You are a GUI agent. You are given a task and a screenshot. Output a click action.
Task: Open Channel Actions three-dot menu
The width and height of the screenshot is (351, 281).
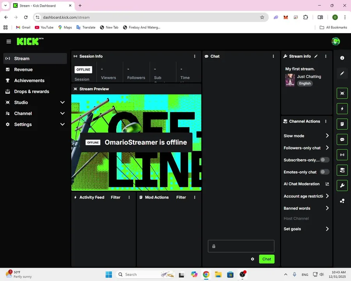pyautogui.click(x=326, y=121)
